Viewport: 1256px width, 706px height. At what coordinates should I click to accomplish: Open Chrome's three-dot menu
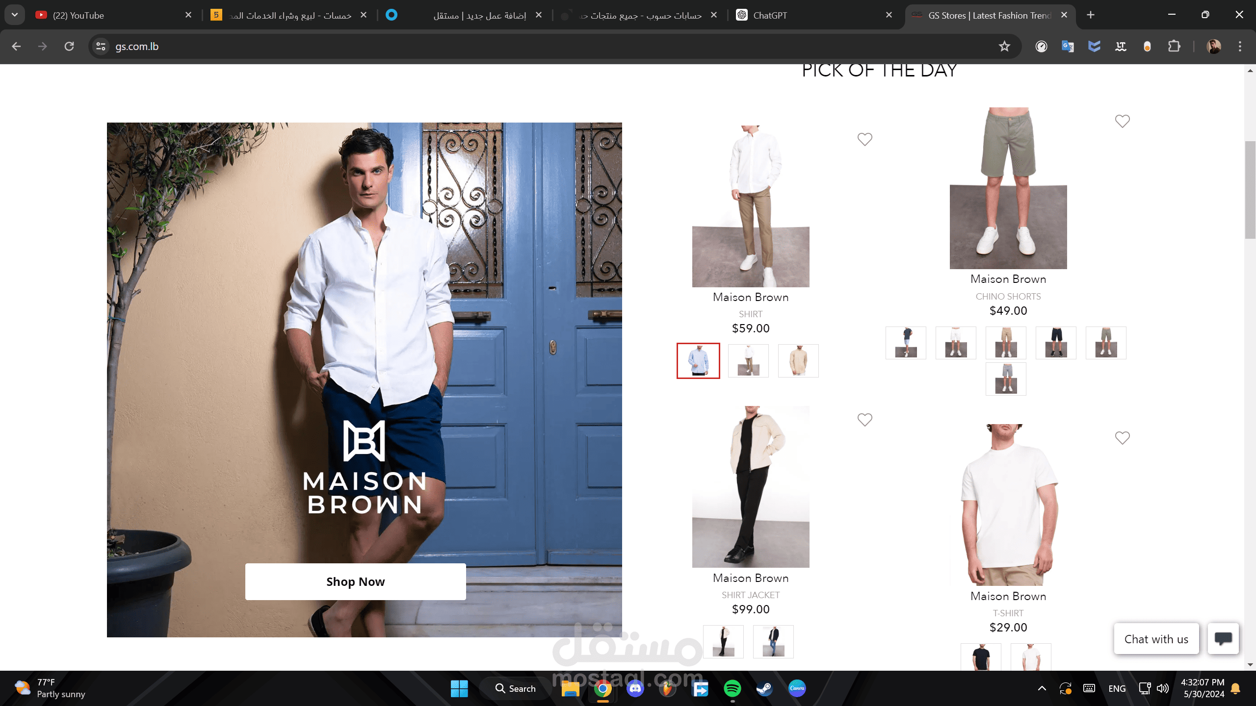tap(1240, 46)
